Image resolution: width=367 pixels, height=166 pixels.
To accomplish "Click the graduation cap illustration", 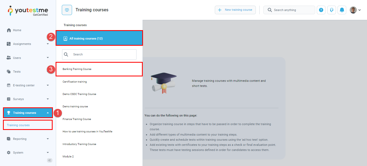I will point(164,83).
